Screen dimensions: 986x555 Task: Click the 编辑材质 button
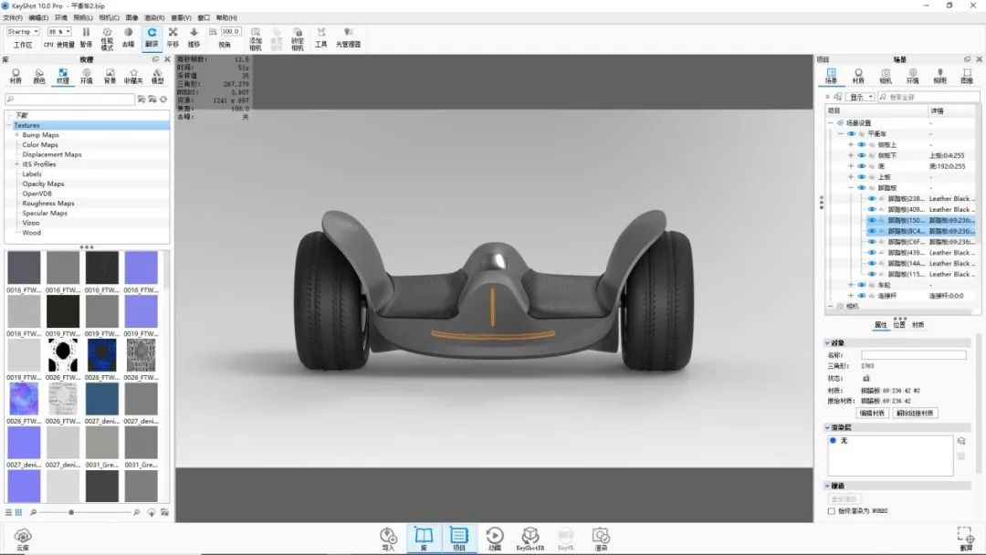point(873,413)
